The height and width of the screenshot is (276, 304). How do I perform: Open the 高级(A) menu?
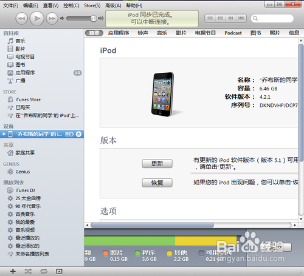click(x=113, y=5)
